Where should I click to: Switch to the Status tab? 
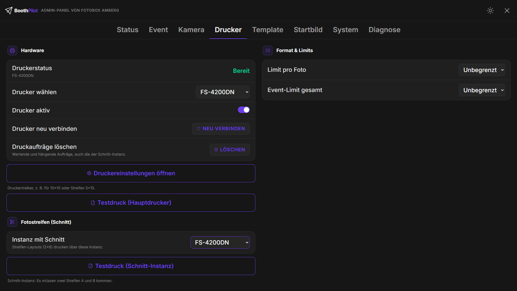128,30
